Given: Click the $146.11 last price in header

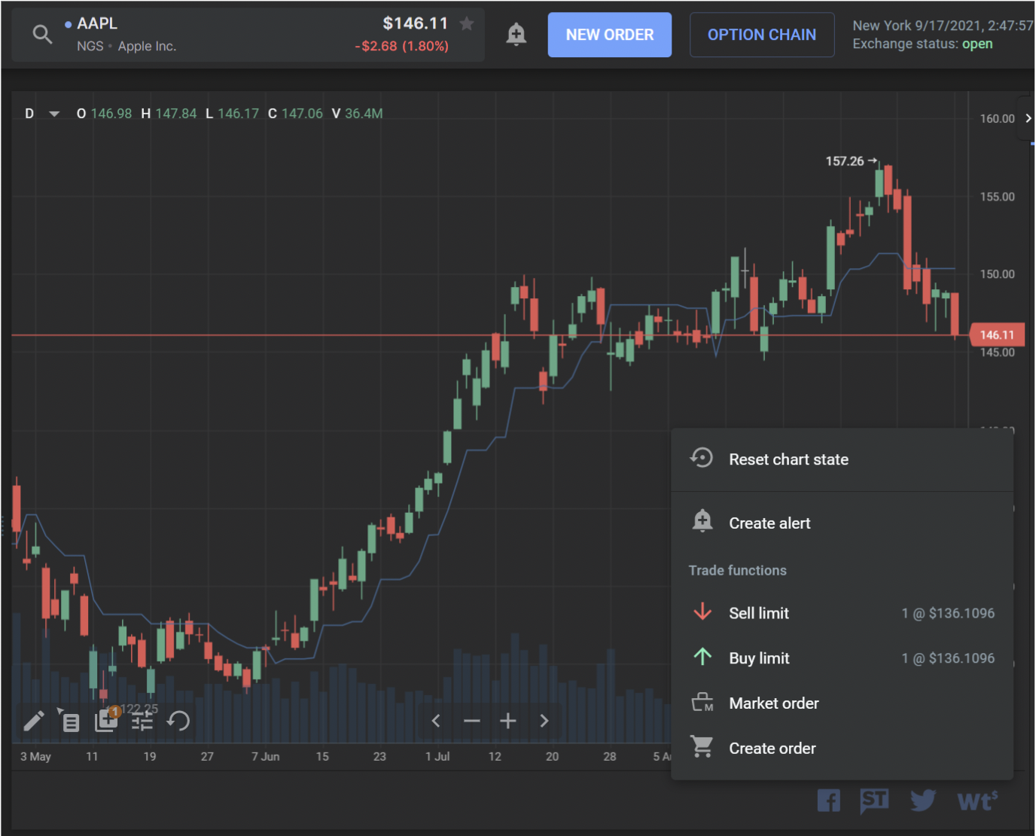Looking at the screenshot, I should (x=416, y=23).
